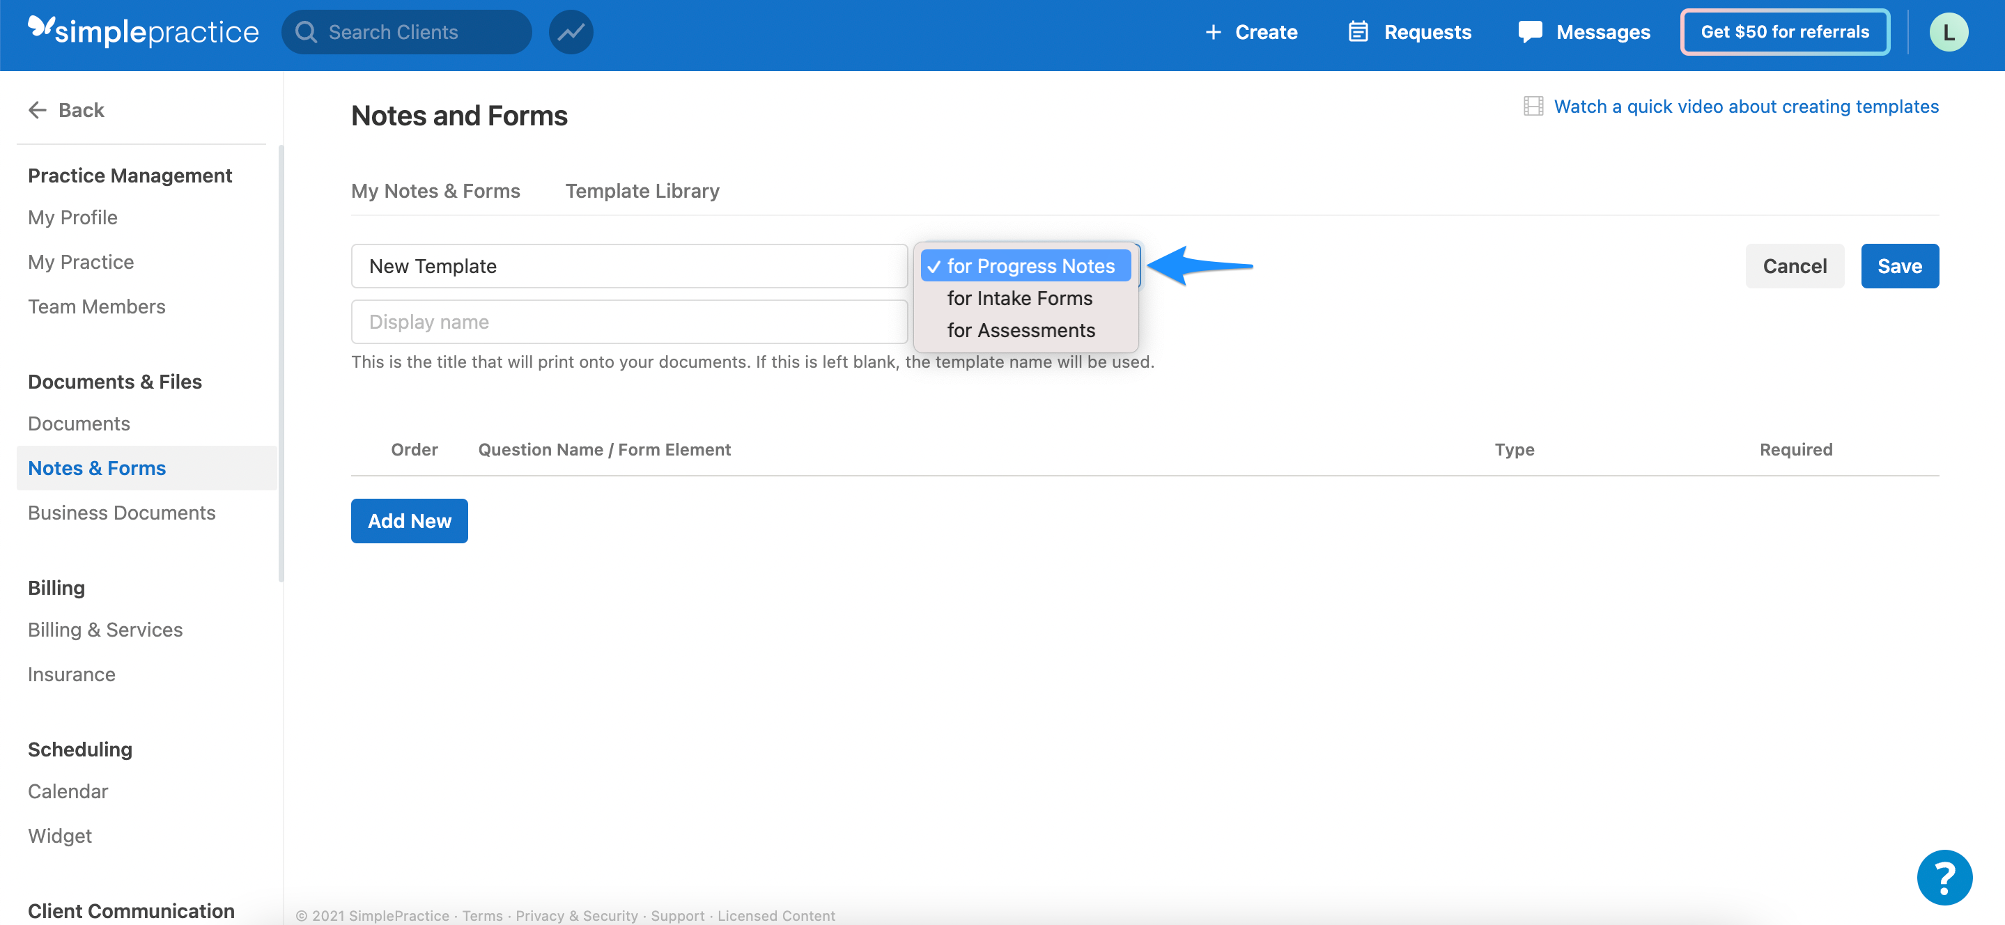Click the Save button
Screen dimensions: 2005x925
tap(1899, 265)
